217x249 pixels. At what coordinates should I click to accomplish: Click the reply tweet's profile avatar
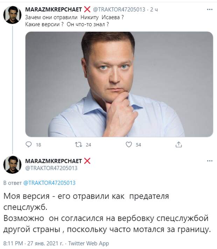tap(13, 164)
